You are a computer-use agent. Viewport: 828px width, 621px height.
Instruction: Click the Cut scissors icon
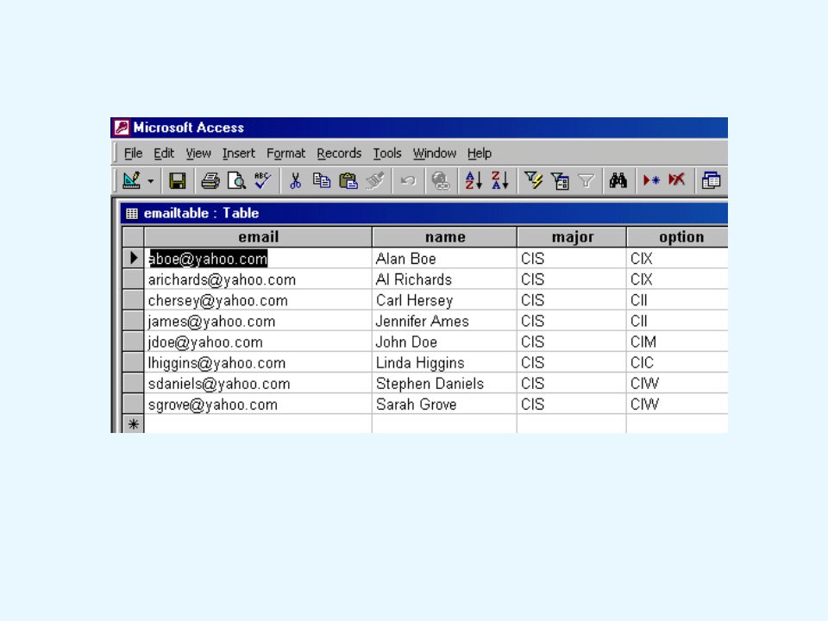point(295,181)
